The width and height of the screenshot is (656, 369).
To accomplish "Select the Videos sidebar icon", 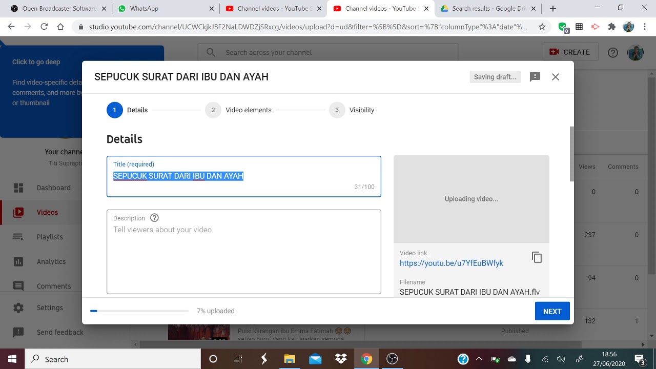I will [18, 212].
